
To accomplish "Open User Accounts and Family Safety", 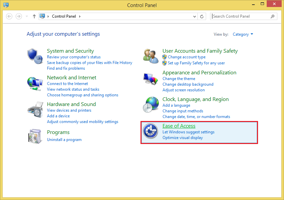I will coord(200,51).
